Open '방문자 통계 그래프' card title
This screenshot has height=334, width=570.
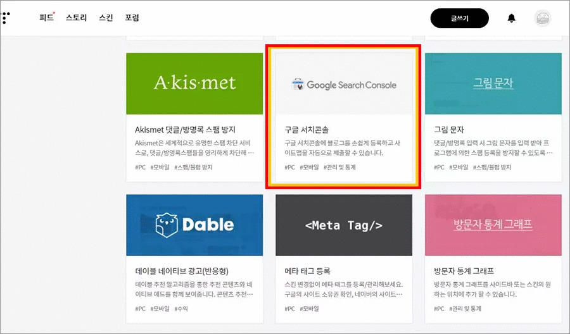click(x=464, y=271)
